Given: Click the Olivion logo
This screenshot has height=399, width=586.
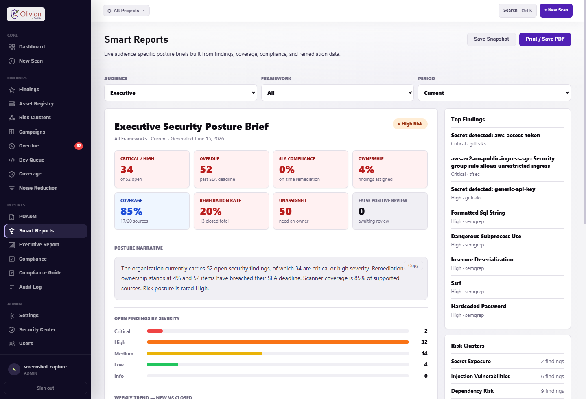Looking at the screenshot, I should point(26,14).
